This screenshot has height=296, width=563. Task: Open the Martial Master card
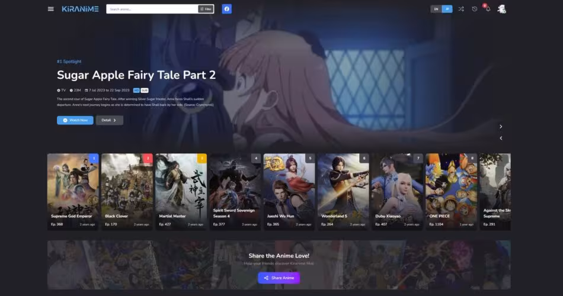click(181, 192)
